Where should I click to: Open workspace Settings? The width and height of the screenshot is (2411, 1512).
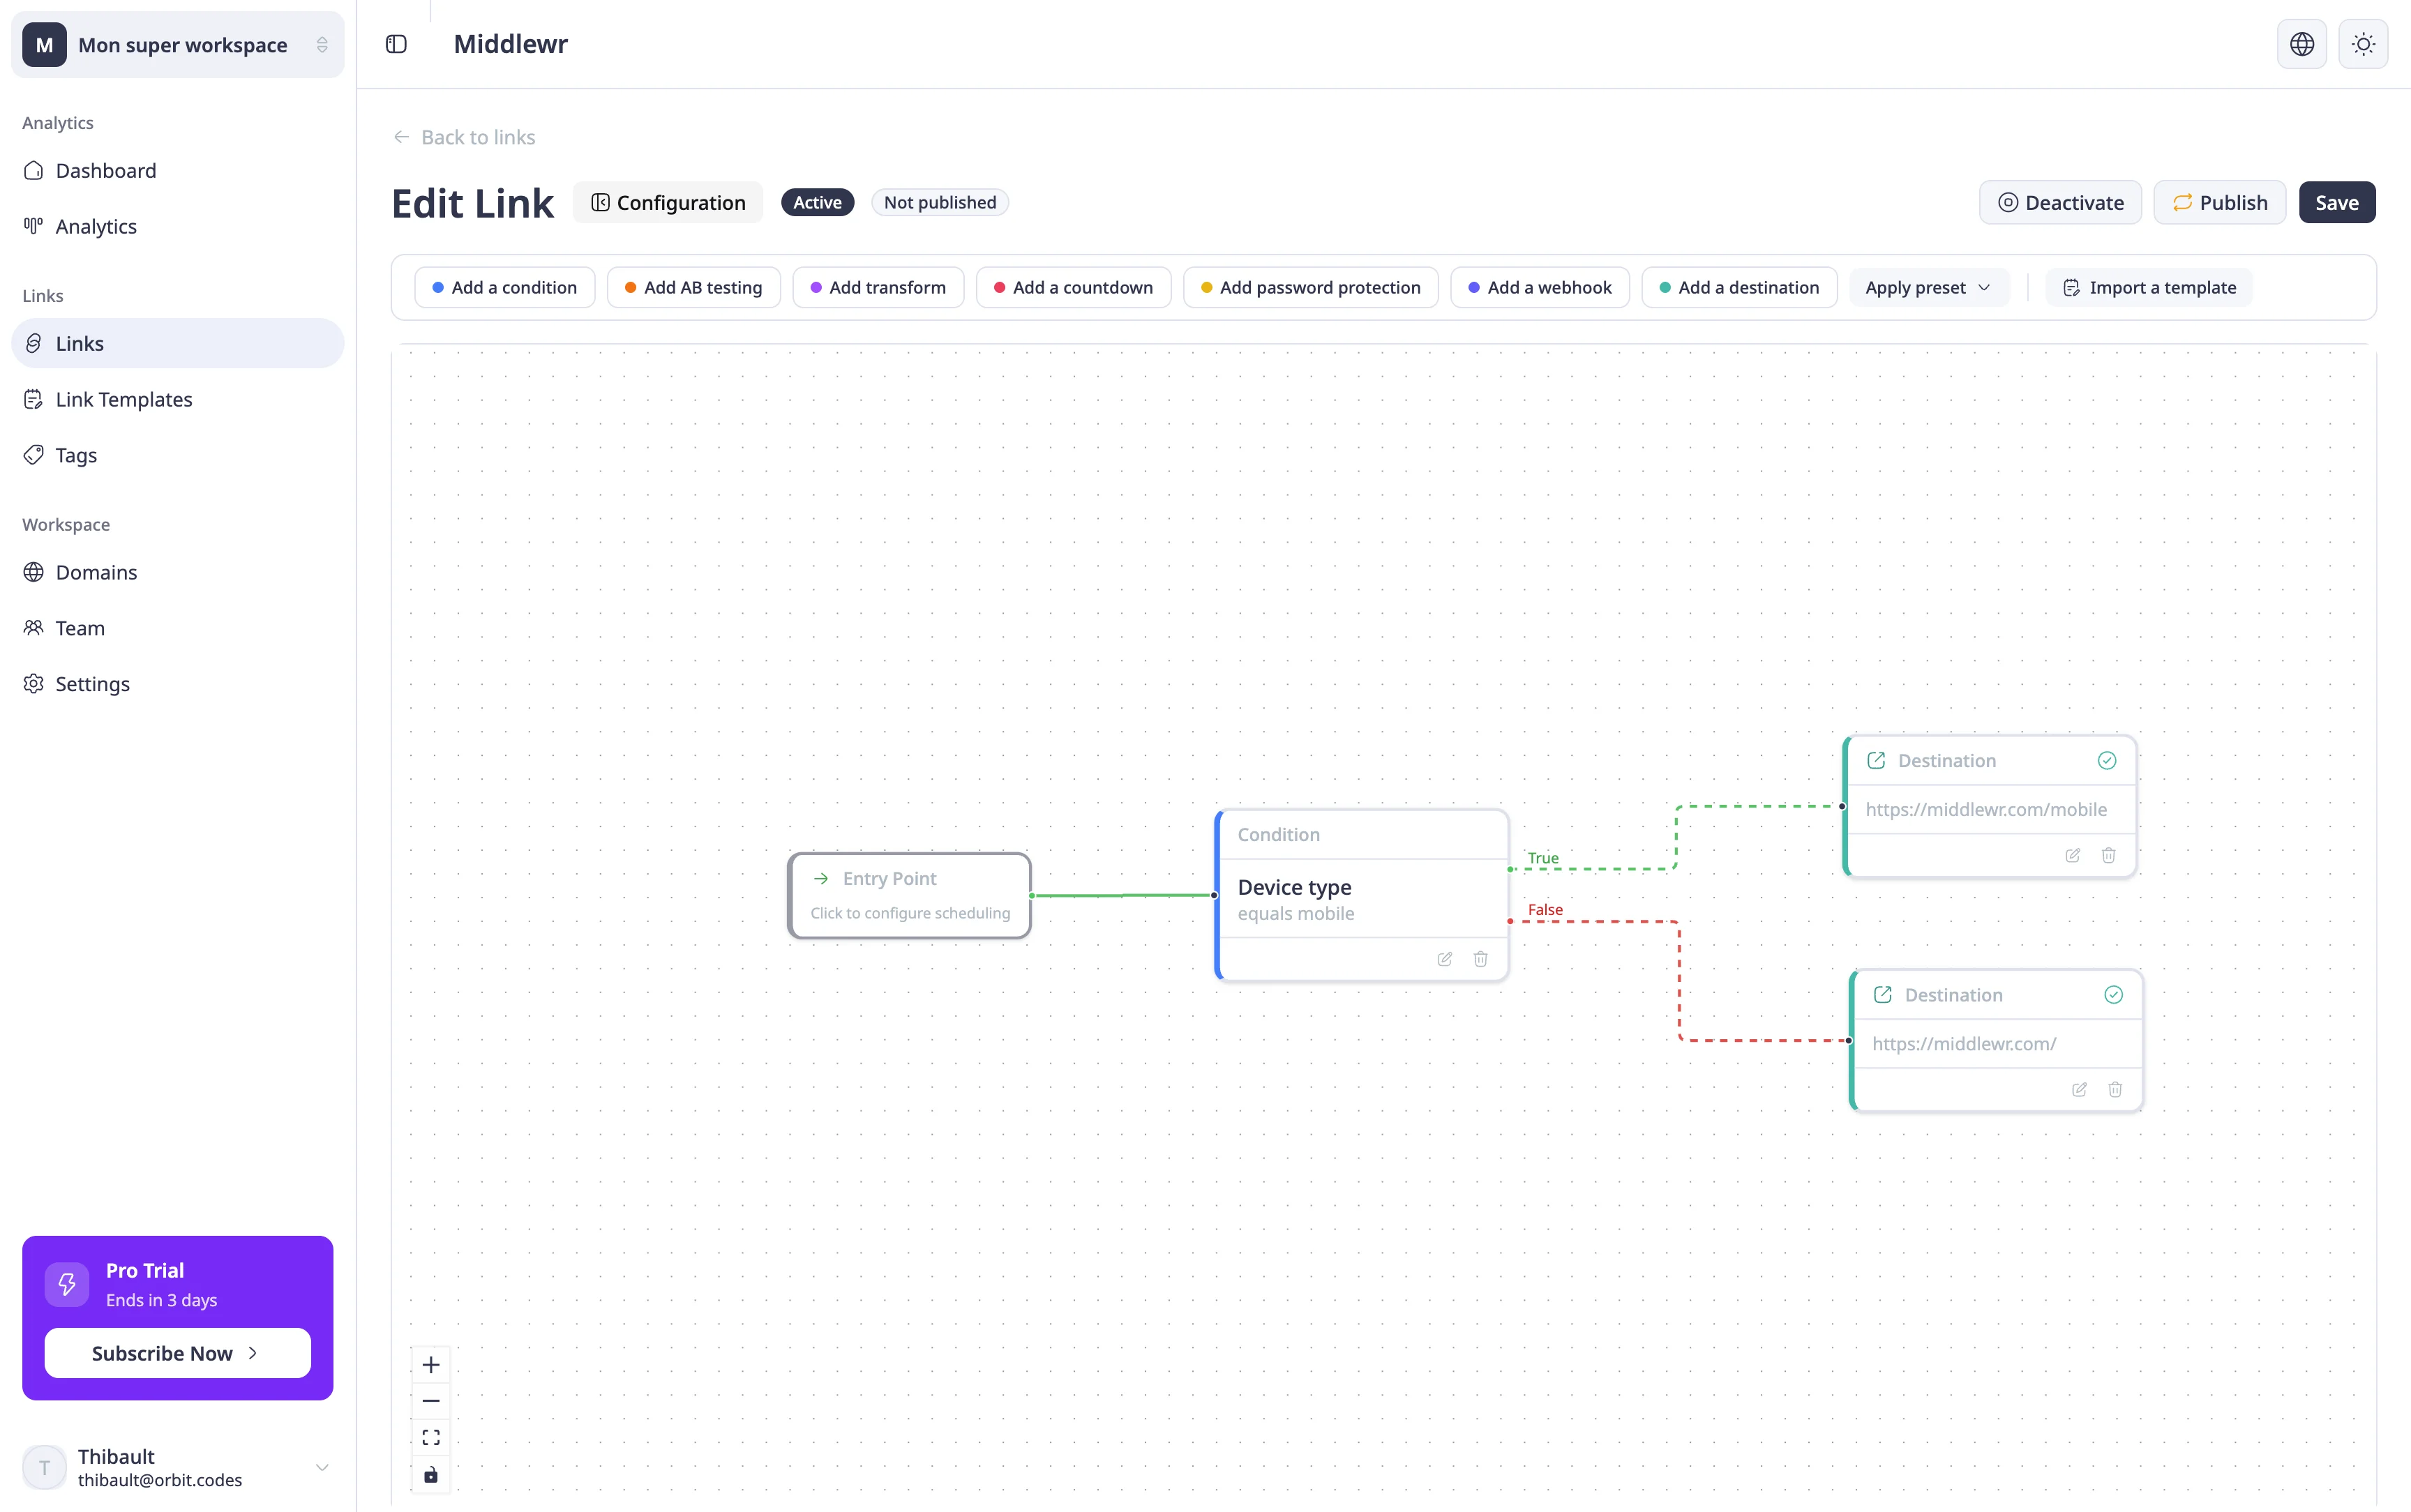click(178, 685)
